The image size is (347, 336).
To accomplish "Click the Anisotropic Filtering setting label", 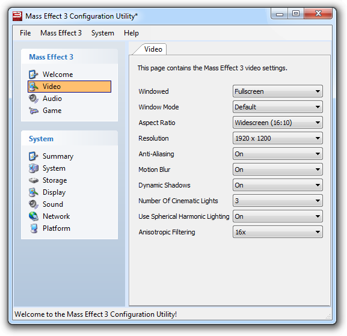I will 167,232.
